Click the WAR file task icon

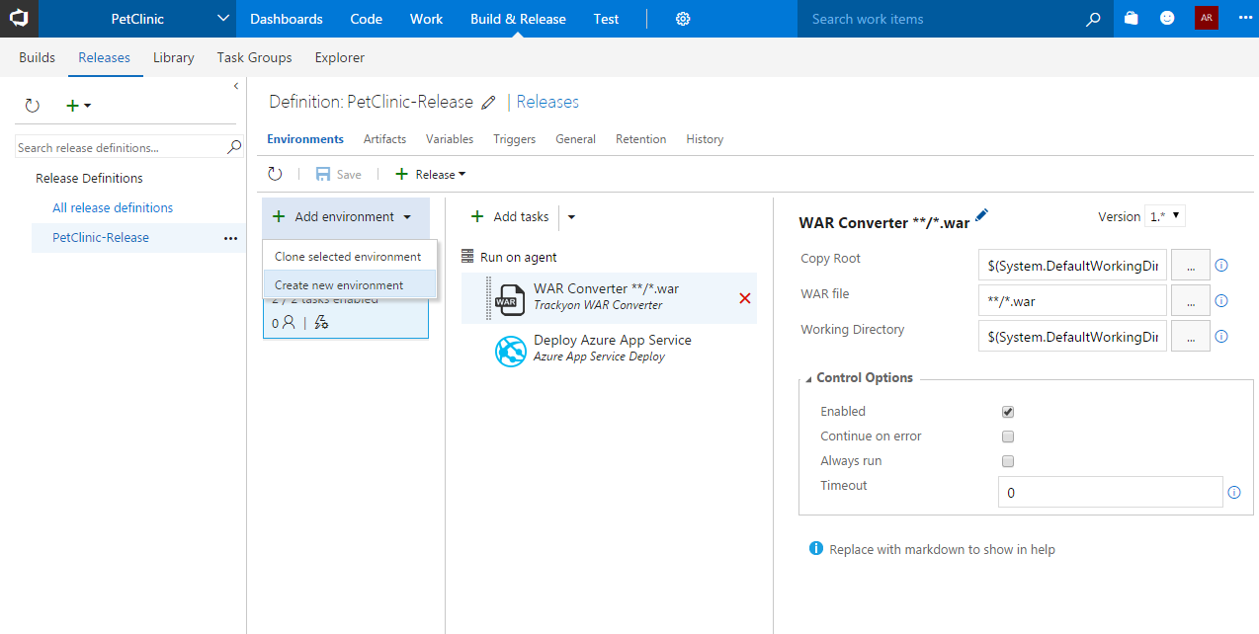point(510,298)
